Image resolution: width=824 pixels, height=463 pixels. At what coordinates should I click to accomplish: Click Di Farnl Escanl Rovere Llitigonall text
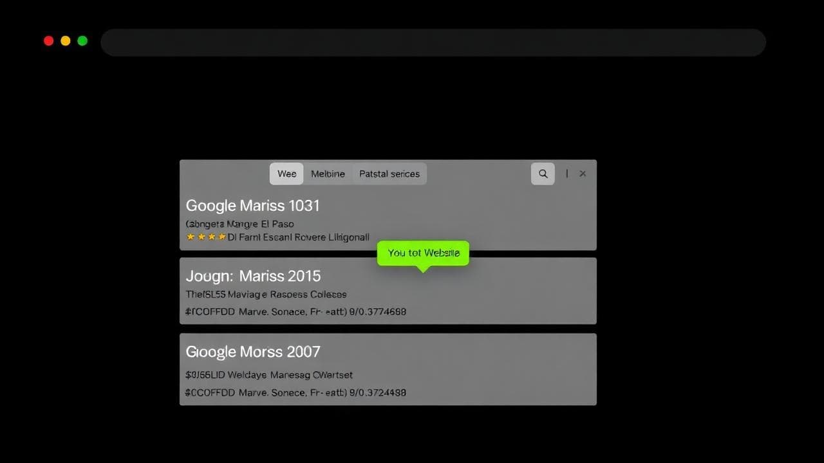(x=299, y=237)
